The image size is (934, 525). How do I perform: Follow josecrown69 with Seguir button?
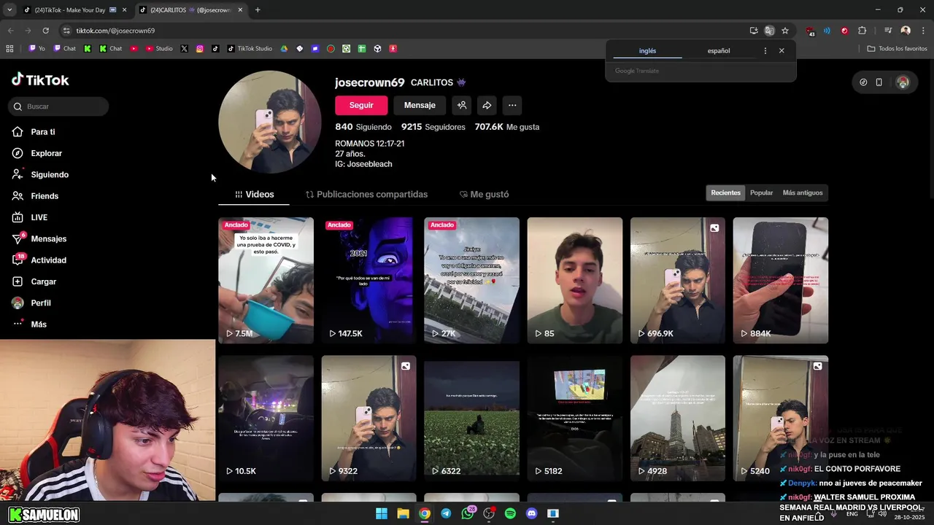pos(361,105)
